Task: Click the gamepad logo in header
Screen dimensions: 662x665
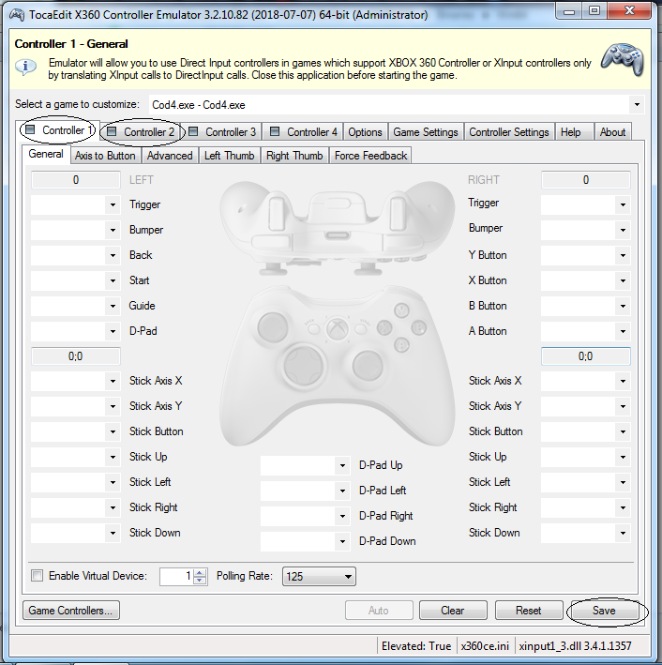Action: coord(622,59)
